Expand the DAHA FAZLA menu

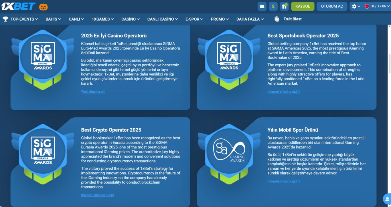[x=250, y=19]
